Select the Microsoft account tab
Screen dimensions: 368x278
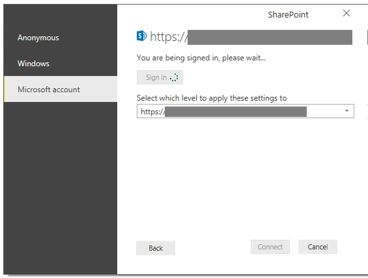(61, 89)
